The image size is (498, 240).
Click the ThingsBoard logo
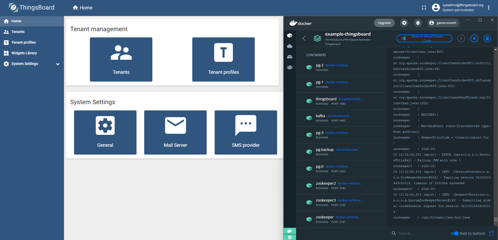coord(31,8)
